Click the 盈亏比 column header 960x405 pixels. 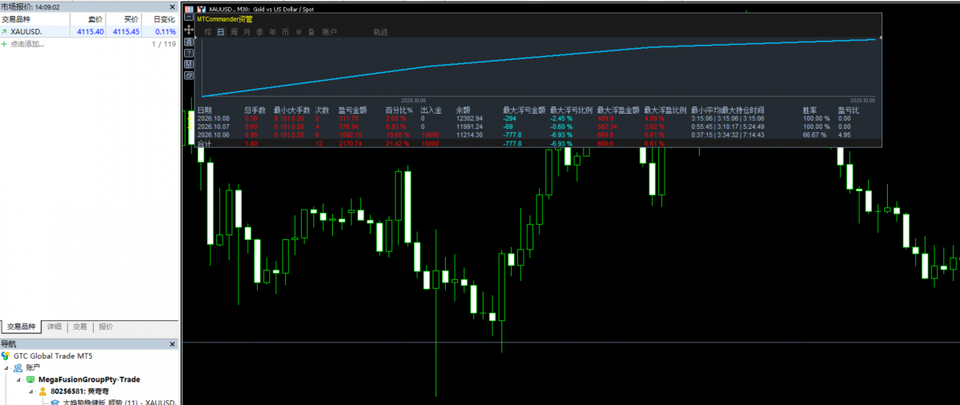pos(848,110)
